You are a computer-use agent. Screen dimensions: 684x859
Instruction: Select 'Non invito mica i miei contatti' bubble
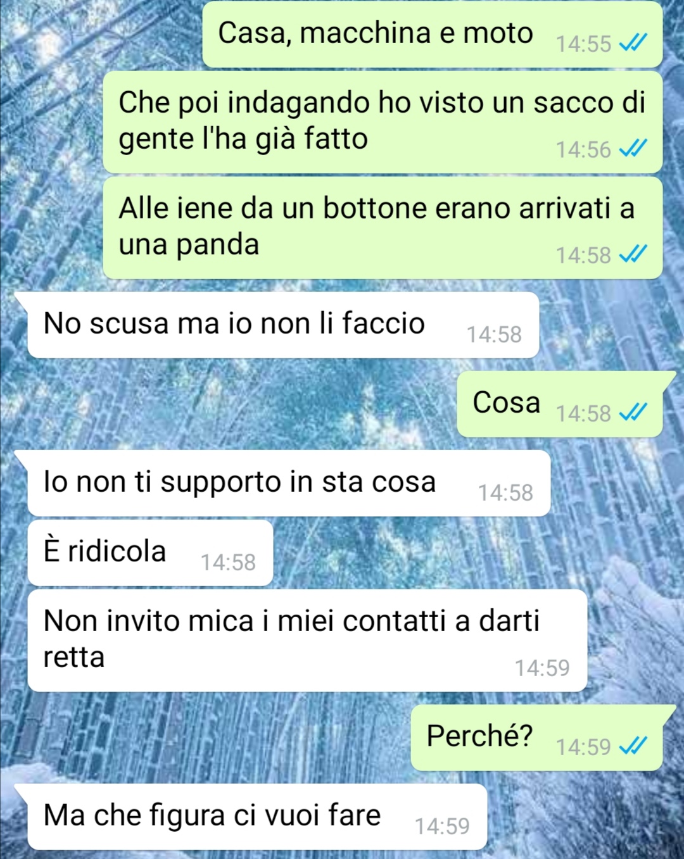[307, 641]
